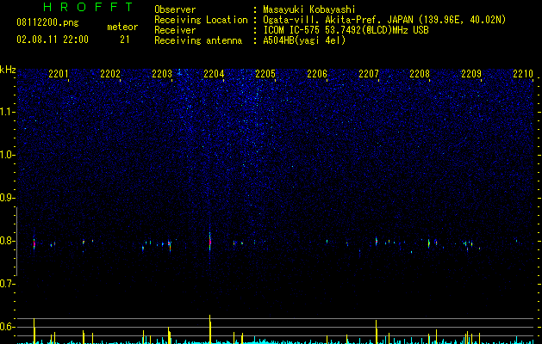Click time marker 2205
Screen dimensions: 542x344
tap(265, 74)
